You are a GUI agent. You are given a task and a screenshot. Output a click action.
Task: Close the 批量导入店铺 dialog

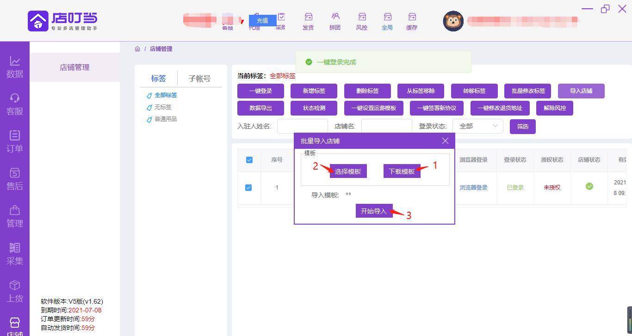[445, 141]
